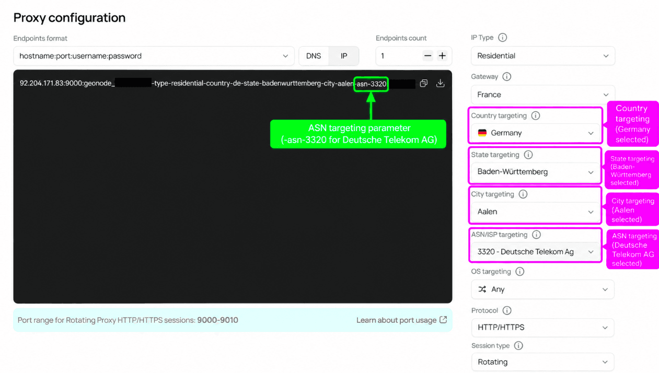Show info about City targeting
This screenshot has width=659, height=373.
(523, 194)
